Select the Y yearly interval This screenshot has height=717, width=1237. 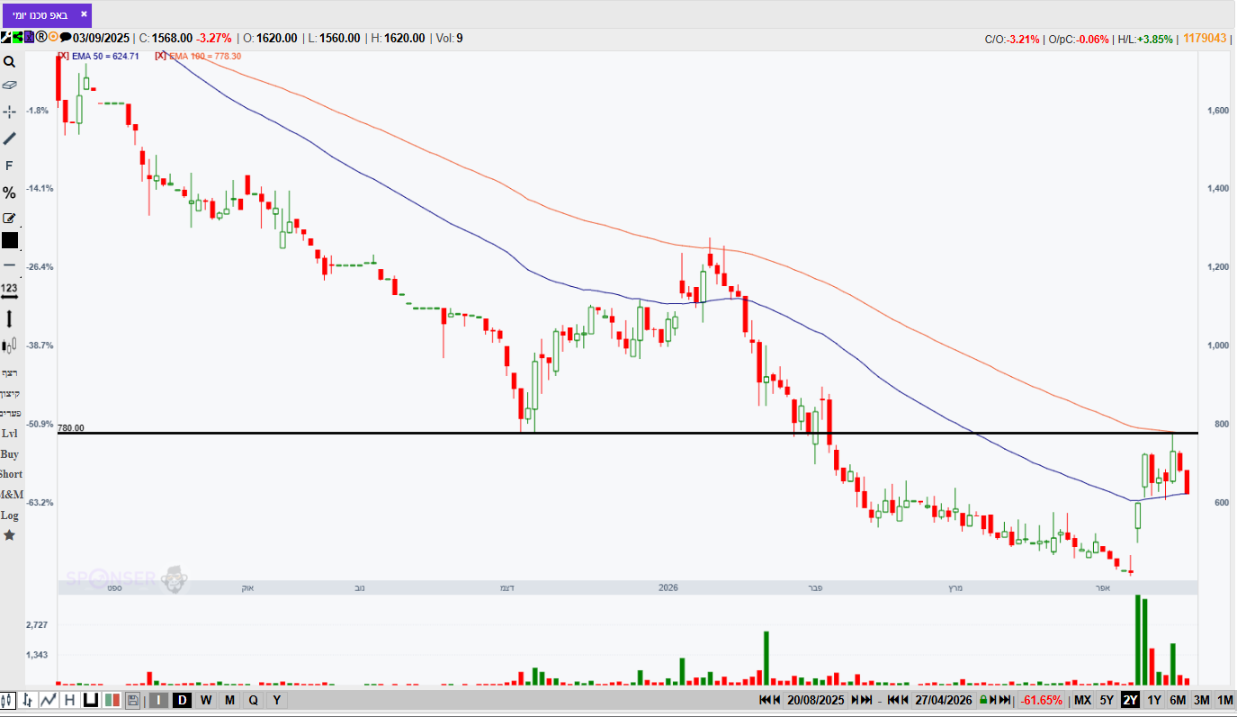pos(276,700)
